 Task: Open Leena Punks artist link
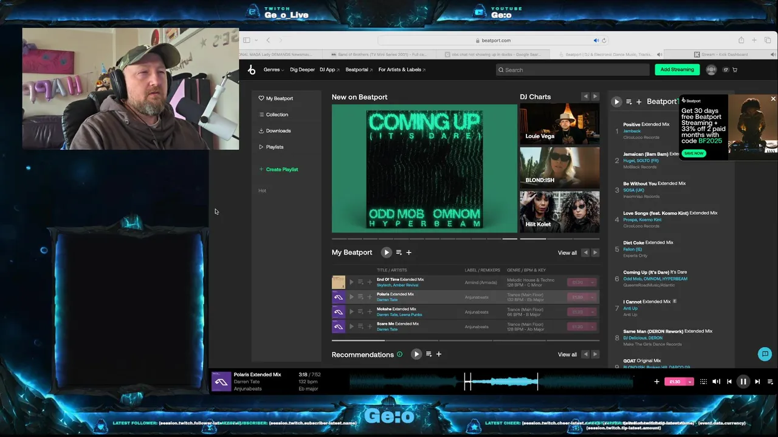tap(410, 315)
